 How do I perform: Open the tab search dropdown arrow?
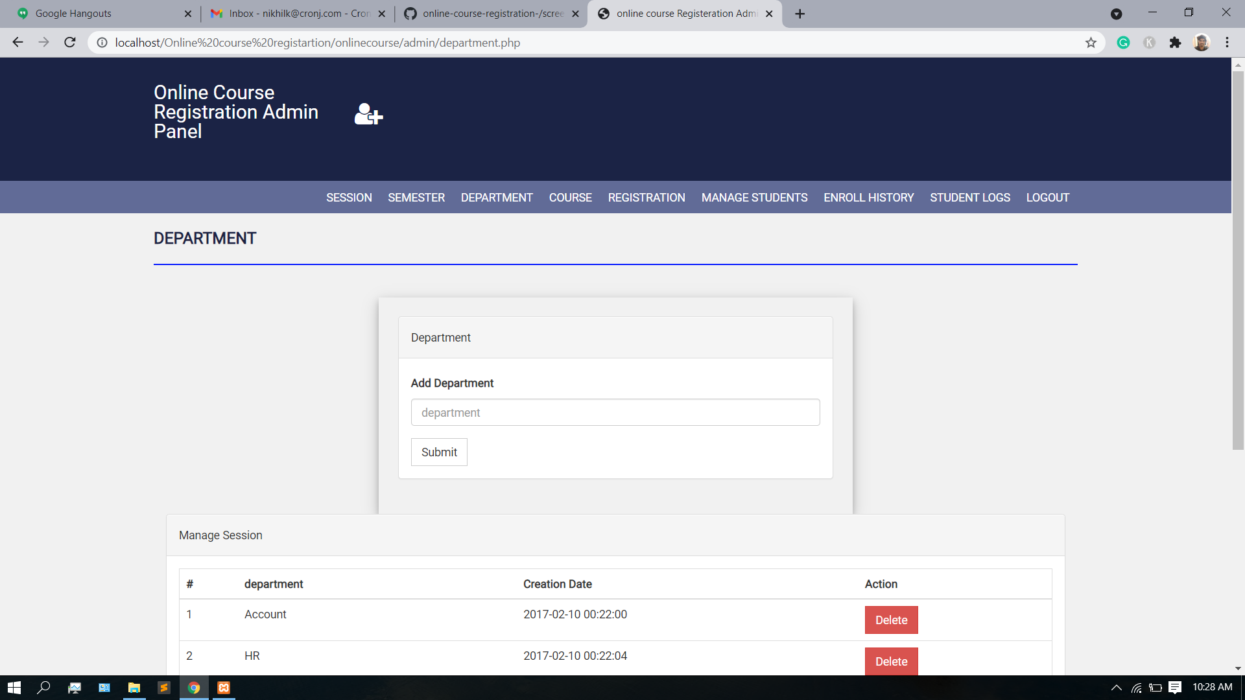[x=1116, y=14]
